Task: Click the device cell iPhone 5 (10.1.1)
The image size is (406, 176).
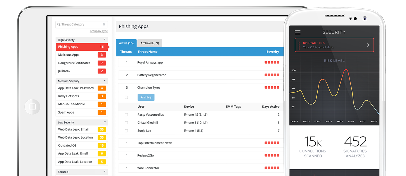Action: [x=196, y=123]
